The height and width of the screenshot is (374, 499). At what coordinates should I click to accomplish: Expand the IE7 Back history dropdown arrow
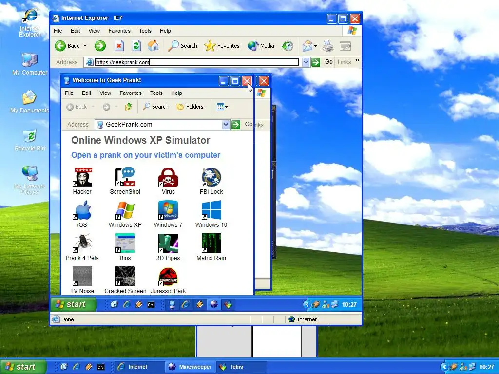tap(85, 46)
